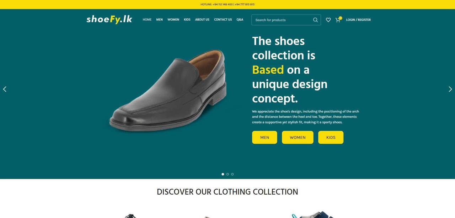Open the shopping cart icon
This screenshot has width=455, height=218.
[338, 19]
